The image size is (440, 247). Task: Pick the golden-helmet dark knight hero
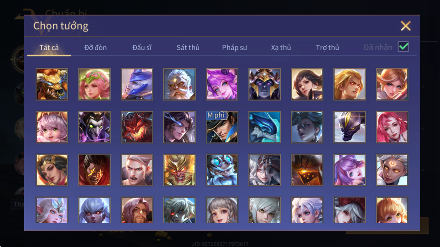pyautogui.click(x=265, y=84)
